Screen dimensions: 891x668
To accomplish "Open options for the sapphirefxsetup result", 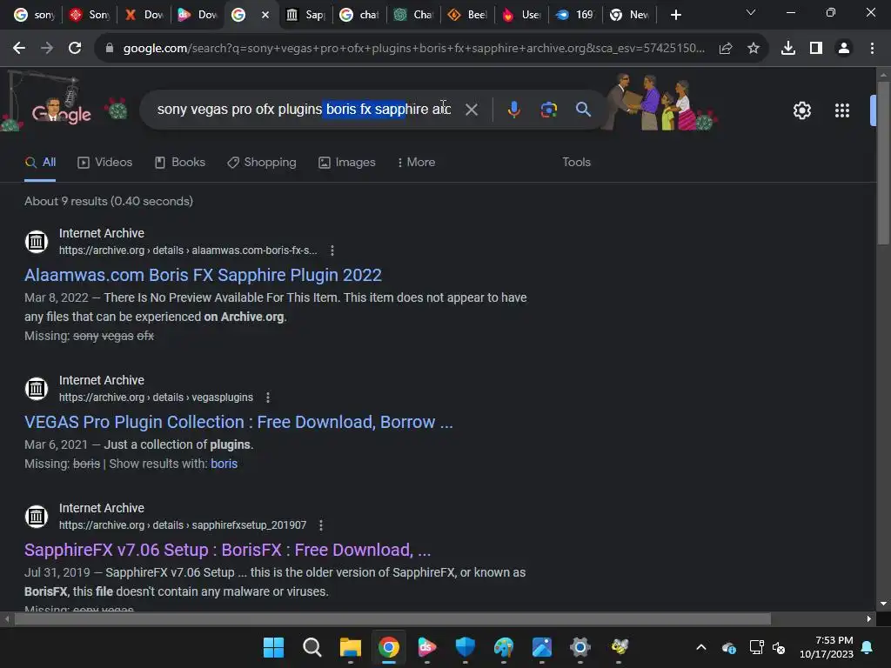I will (x=320, y=525).
